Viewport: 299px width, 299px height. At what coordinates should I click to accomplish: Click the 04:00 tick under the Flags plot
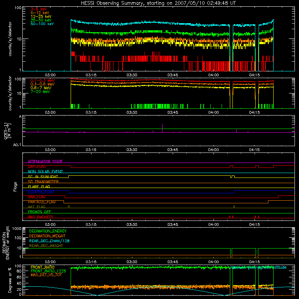(x=213, y=225)
